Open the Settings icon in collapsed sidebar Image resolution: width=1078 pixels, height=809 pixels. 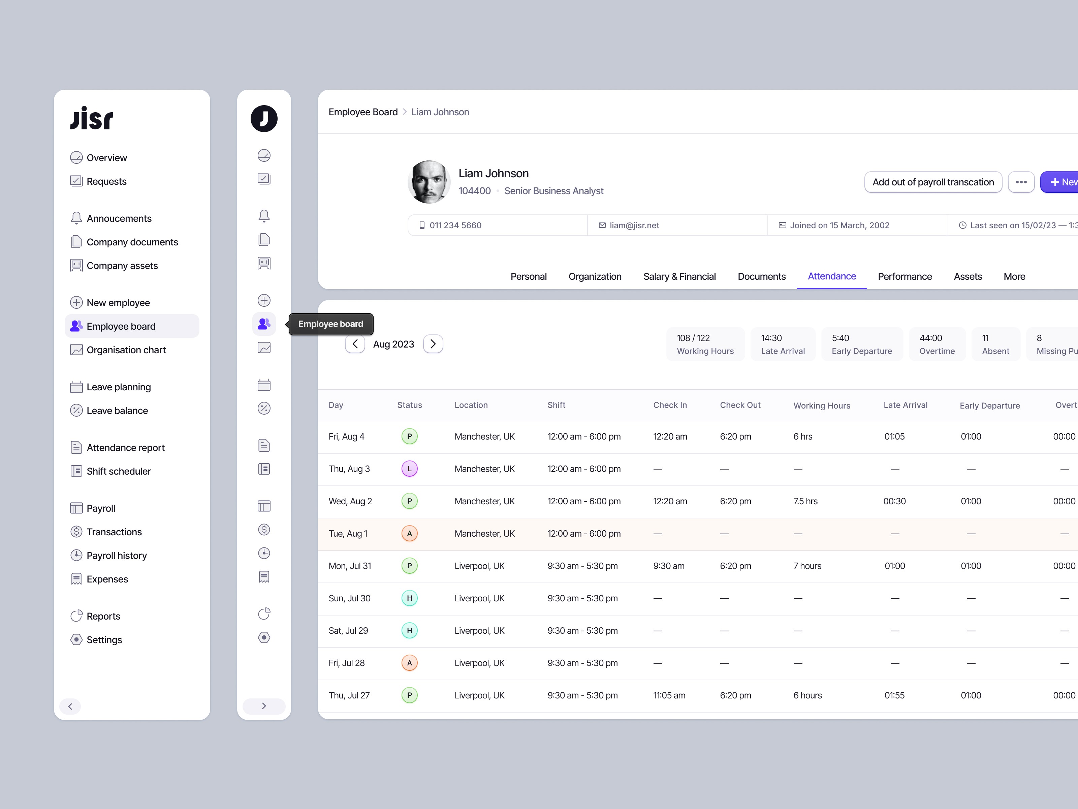(264, 637)
